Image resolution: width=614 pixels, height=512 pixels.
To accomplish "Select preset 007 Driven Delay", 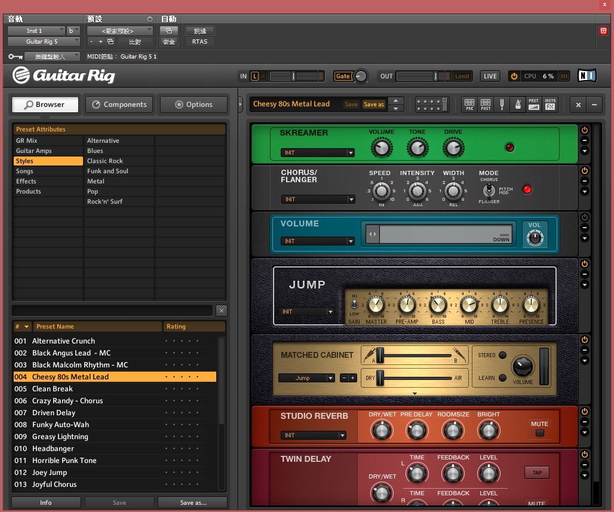I will tap(115, 413).
